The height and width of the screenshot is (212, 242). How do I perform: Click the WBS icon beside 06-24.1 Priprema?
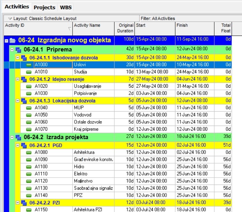coord(18,50)
